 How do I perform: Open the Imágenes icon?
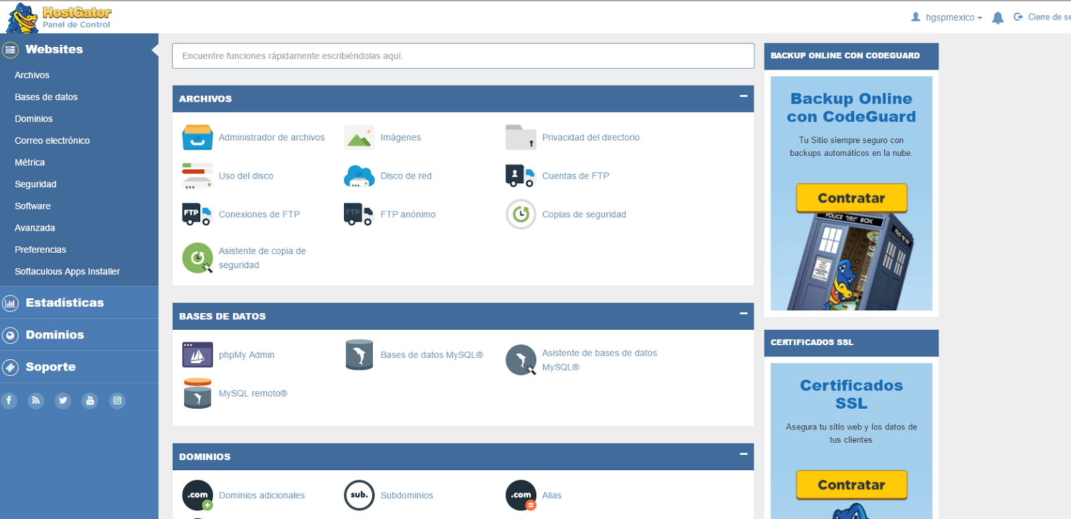359,137
